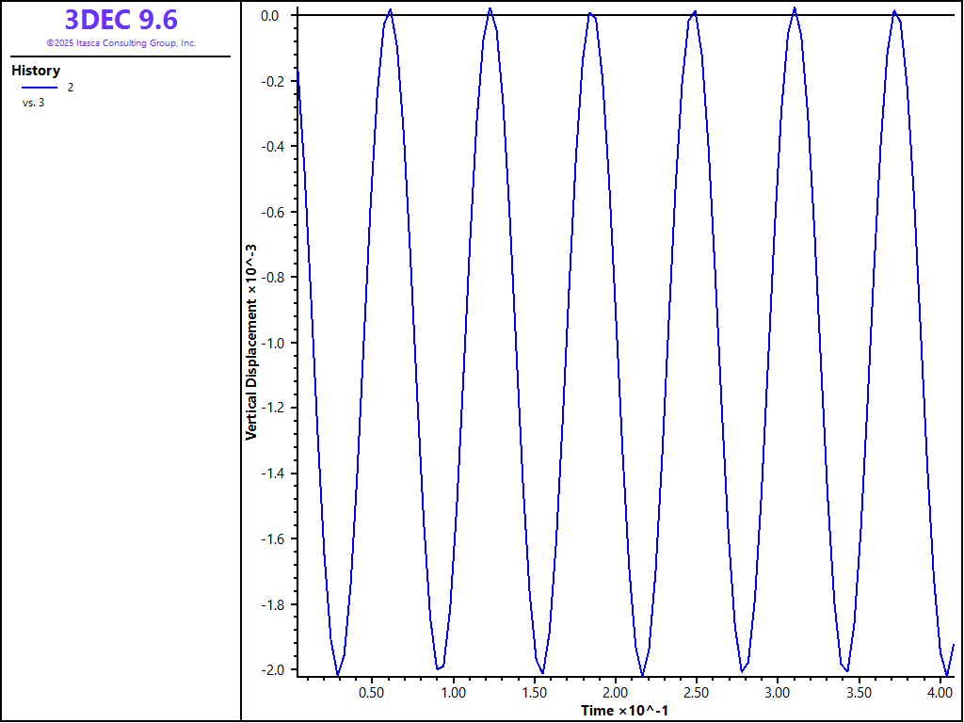Screen dimensions: 964x723
Task: Select the History legend heading
Action: [36, 71]
